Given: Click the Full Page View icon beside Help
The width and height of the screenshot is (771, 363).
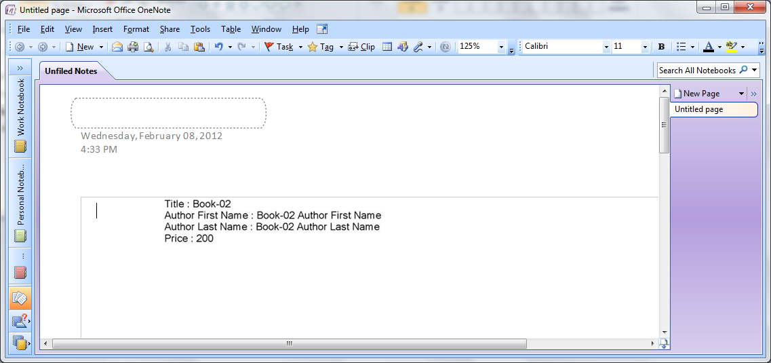Looking at the screenshot, I should pyautogui.click(x=322, y=29).
